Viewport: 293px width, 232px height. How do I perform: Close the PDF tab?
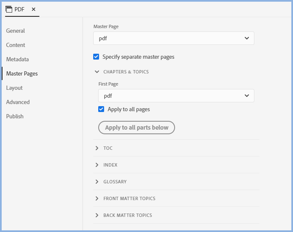coord(34,9)
